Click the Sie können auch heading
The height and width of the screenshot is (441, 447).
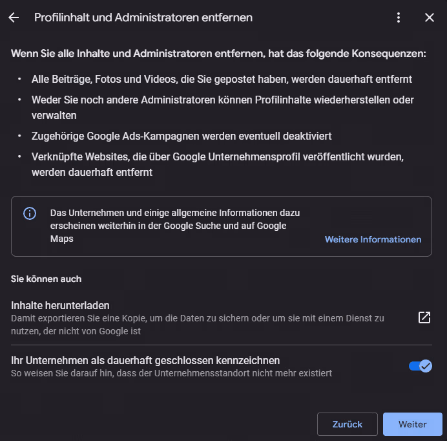tap(46, 279)
